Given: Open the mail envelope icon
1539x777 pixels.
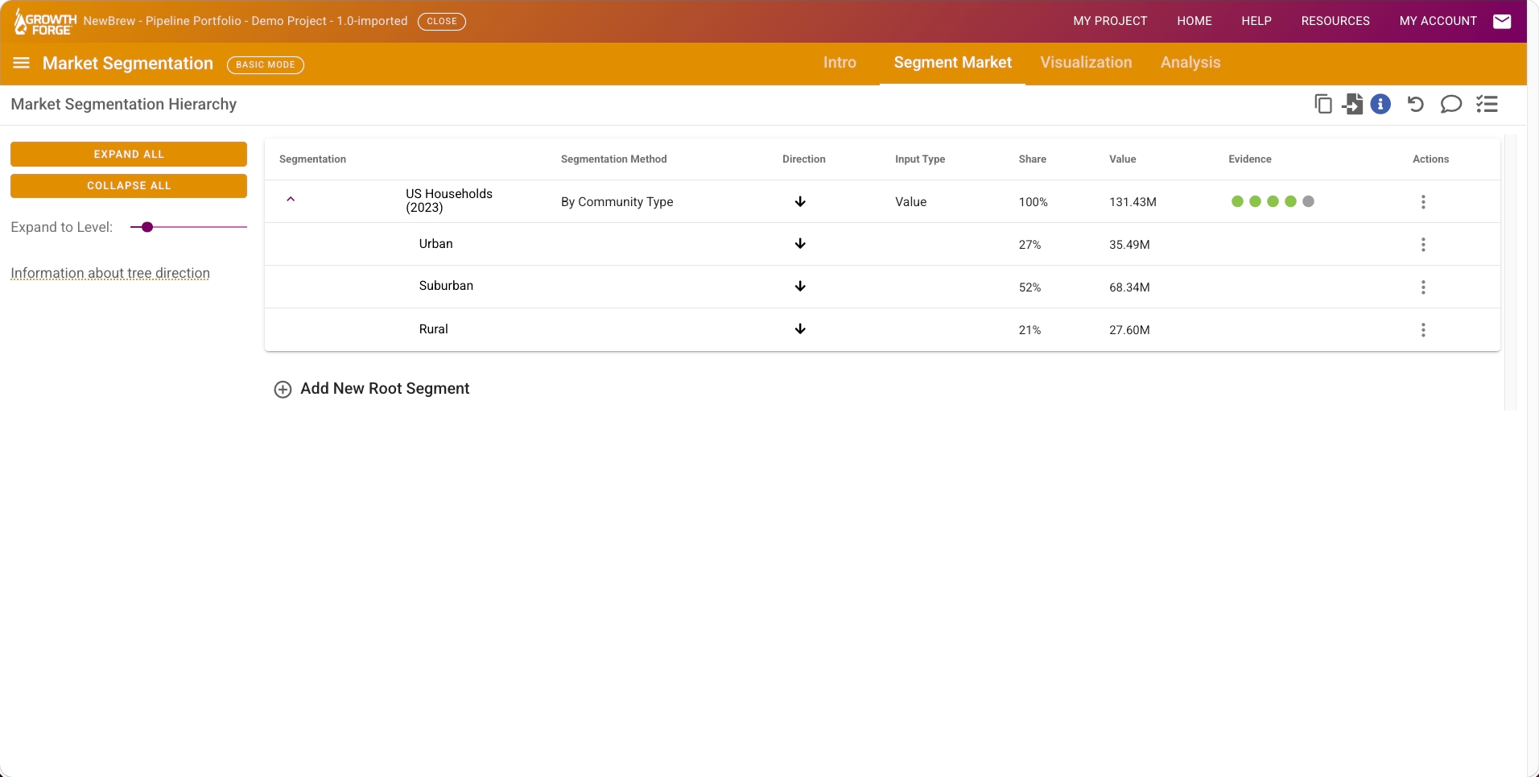Looking at the screenshot, I should coord(1502,22).
